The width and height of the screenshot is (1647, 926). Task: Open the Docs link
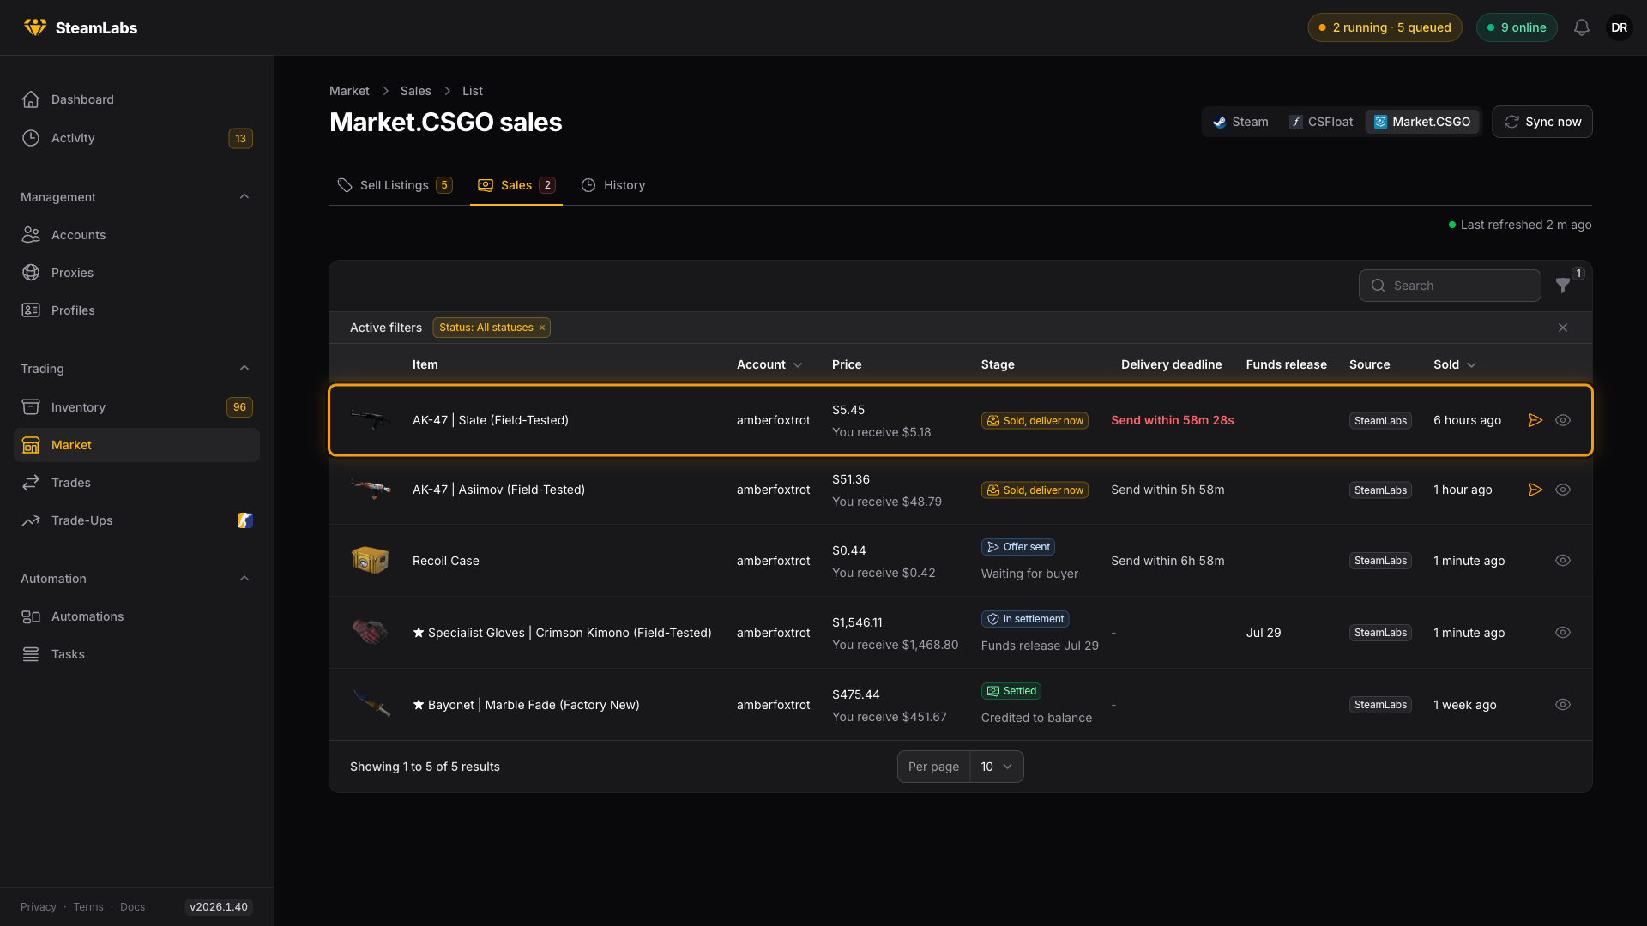pos(133,907)
